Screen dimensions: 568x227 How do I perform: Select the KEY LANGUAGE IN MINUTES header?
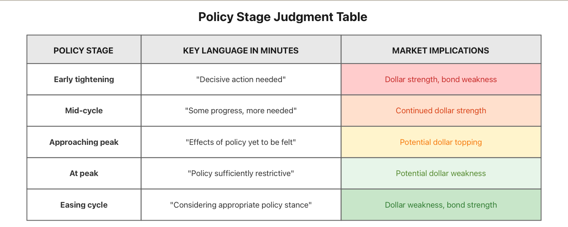tap(241, 51)
